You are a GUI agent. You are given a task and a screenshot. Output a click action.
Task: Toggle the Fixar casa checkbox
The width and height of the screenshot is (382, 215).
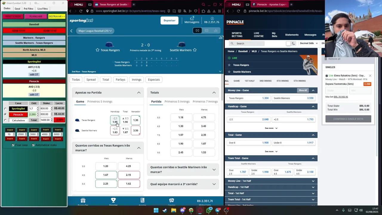click(13, 145)
